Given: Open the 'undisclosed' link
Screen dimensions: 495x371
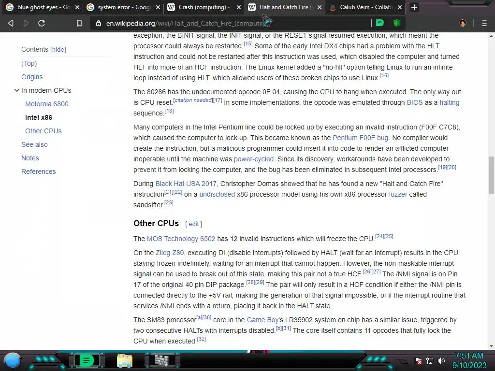Looking at the screenshot, I should [x=217, y=194].
